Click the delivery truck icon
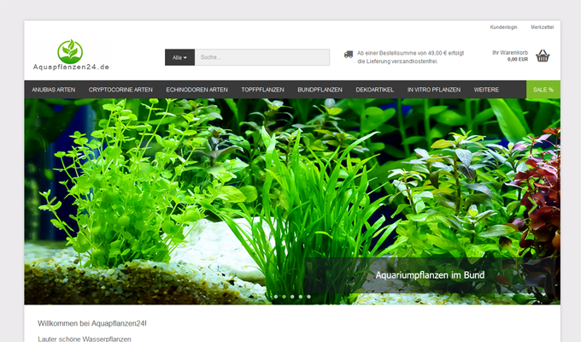The height and width of the screenshot is (342, 581). pyautogui.click(x=349, y=54)
